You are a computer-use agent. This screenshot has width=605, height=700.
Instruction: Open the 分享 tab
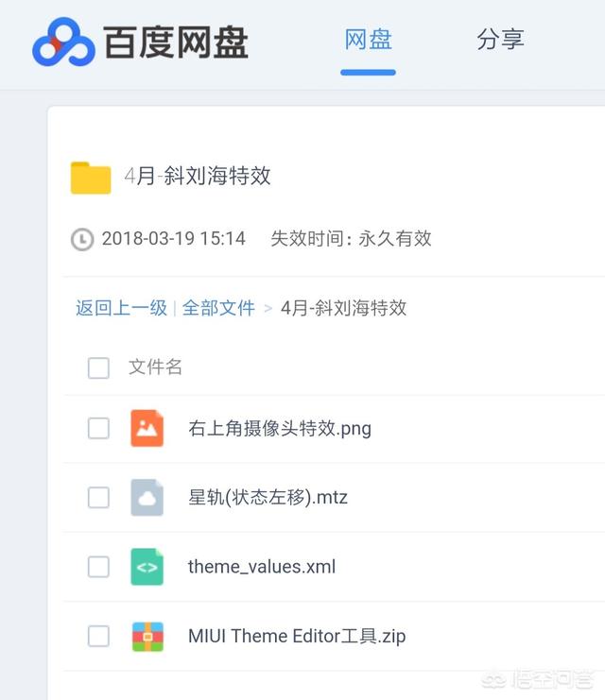pyautogui.click(x=500, y=40)
